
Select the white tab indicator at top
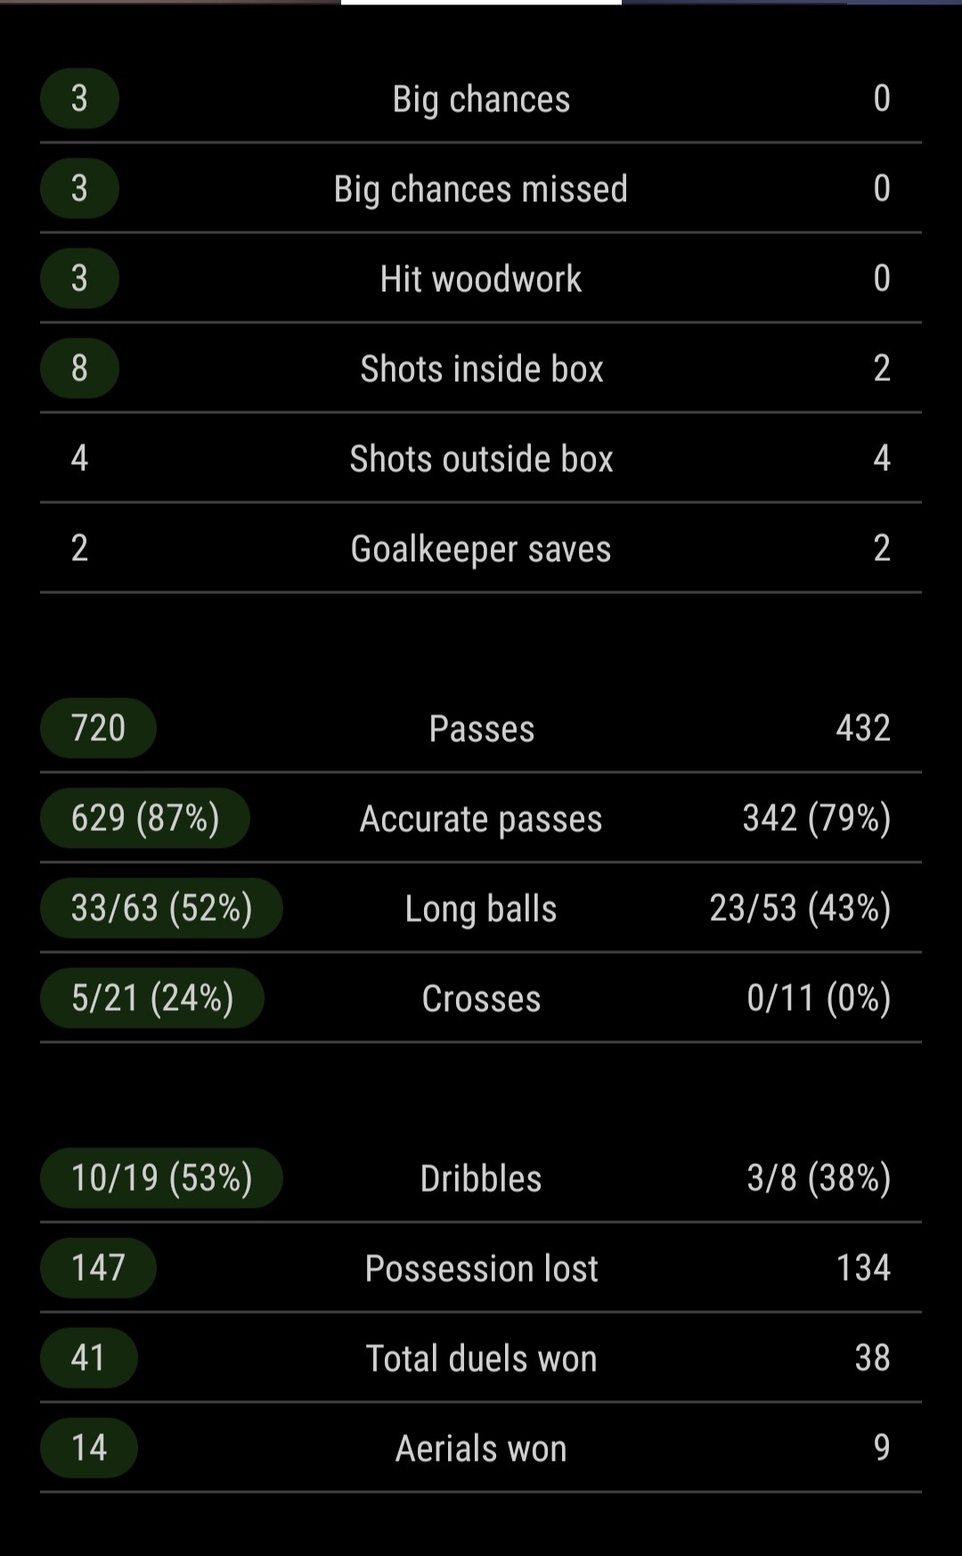pyautogui.click(x=481, y=3)
